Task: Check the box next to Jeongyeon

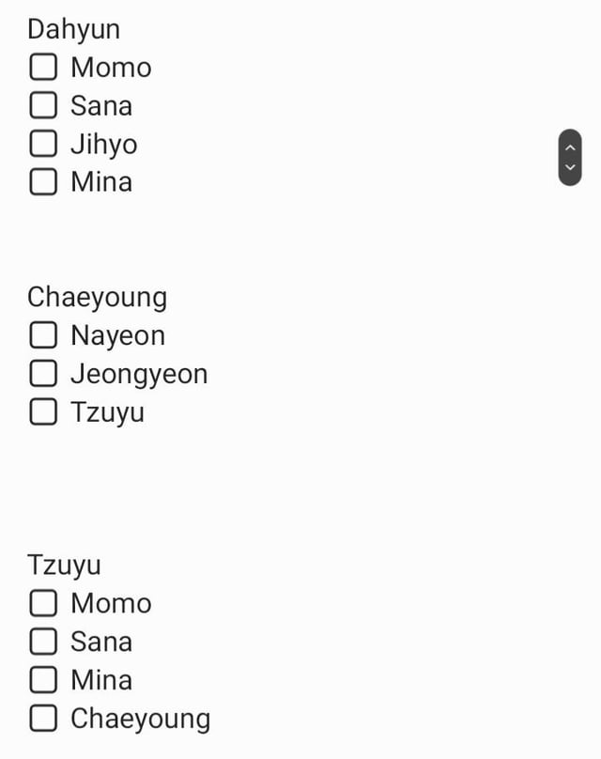Action: pyautogui.click(x=43, y=374)
